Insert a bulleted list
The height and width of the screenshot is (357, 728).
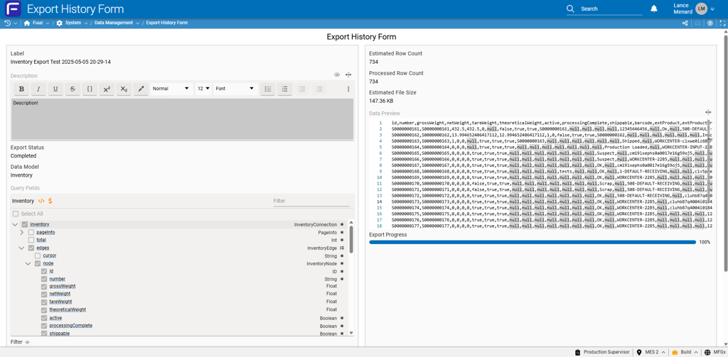point(268,89)
